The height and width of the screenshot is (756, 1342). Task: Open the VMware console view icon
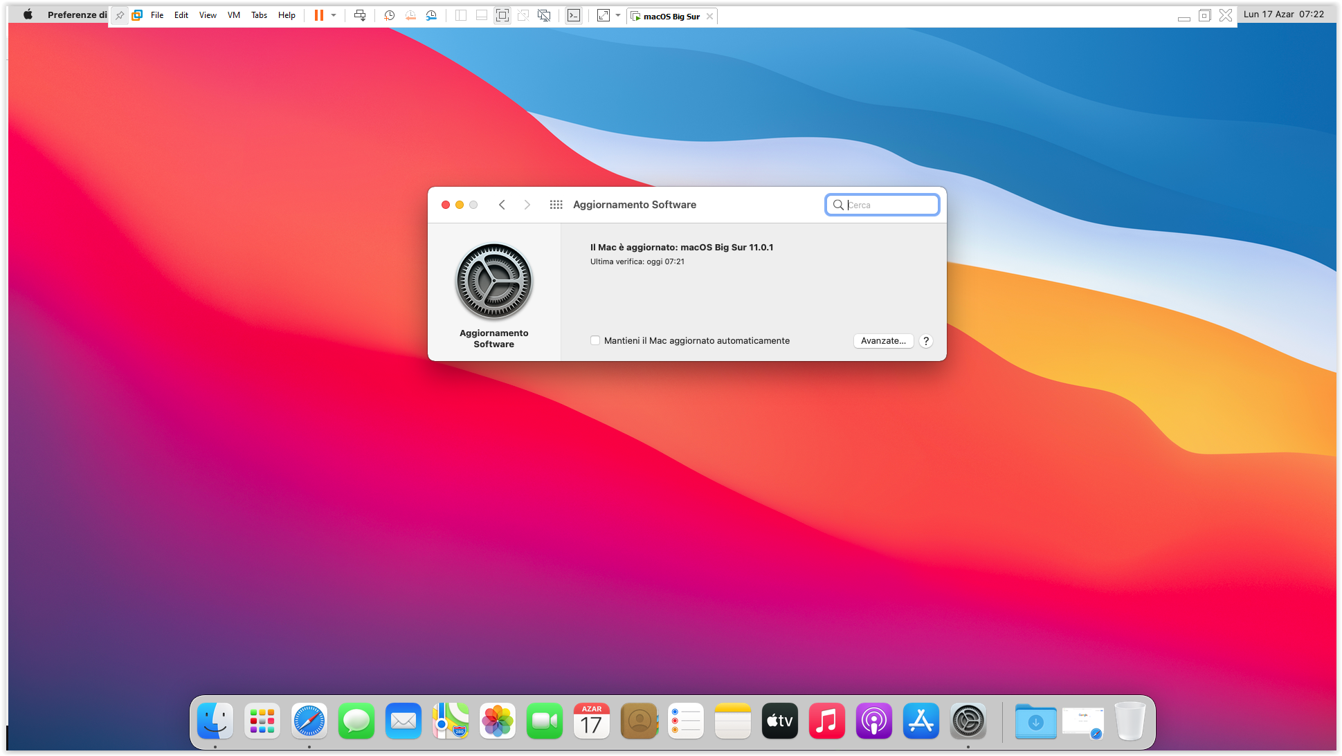point(574,15)
